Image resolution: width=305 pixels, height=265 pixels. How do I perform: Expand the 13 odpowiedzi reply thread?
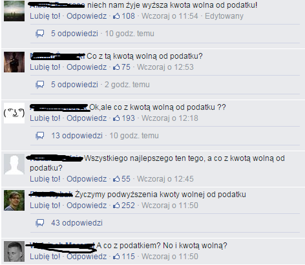77,136
